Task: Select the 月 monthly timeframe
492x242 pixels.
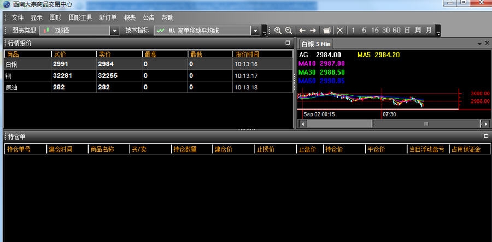Action: pos(429,31)
